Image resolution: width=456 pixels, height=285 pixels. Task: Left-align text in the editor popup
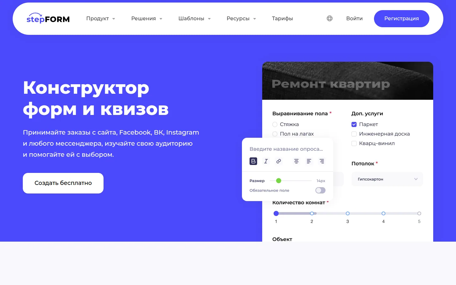tap(309, 161)
